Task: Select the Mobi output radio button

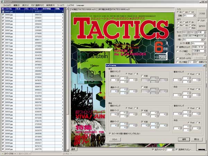Action: pos(190,28)
